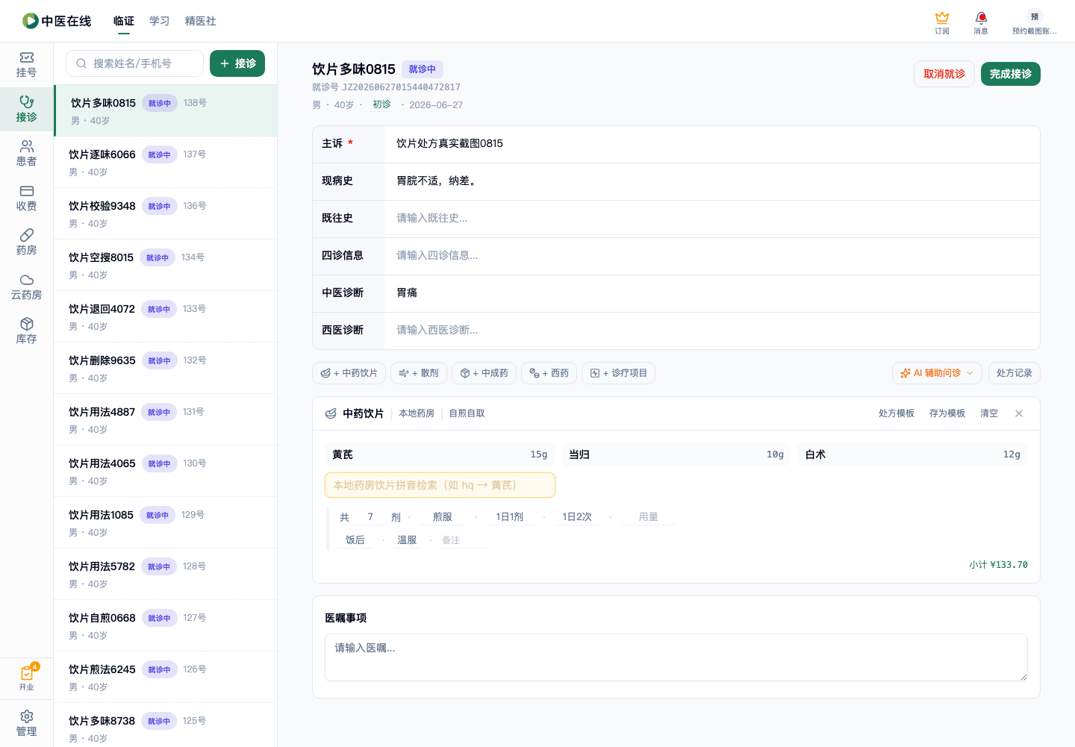Open 接诊 consultation in sidebar

click(26, 109)
